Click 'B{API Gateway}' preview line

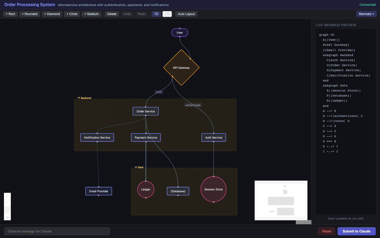click(x=336, y=45)
